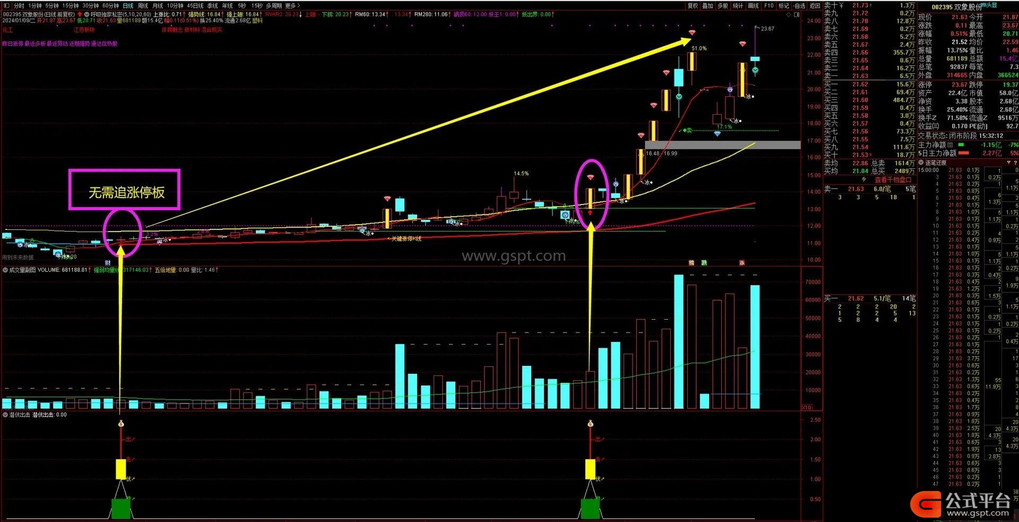The image size is (1019, 522).
Task: Expand the main indicator dropdown circle
Action: 87,14
